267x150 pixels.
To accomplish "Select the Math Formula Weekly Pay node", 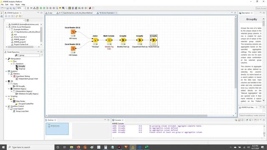I will coord(109,40).
